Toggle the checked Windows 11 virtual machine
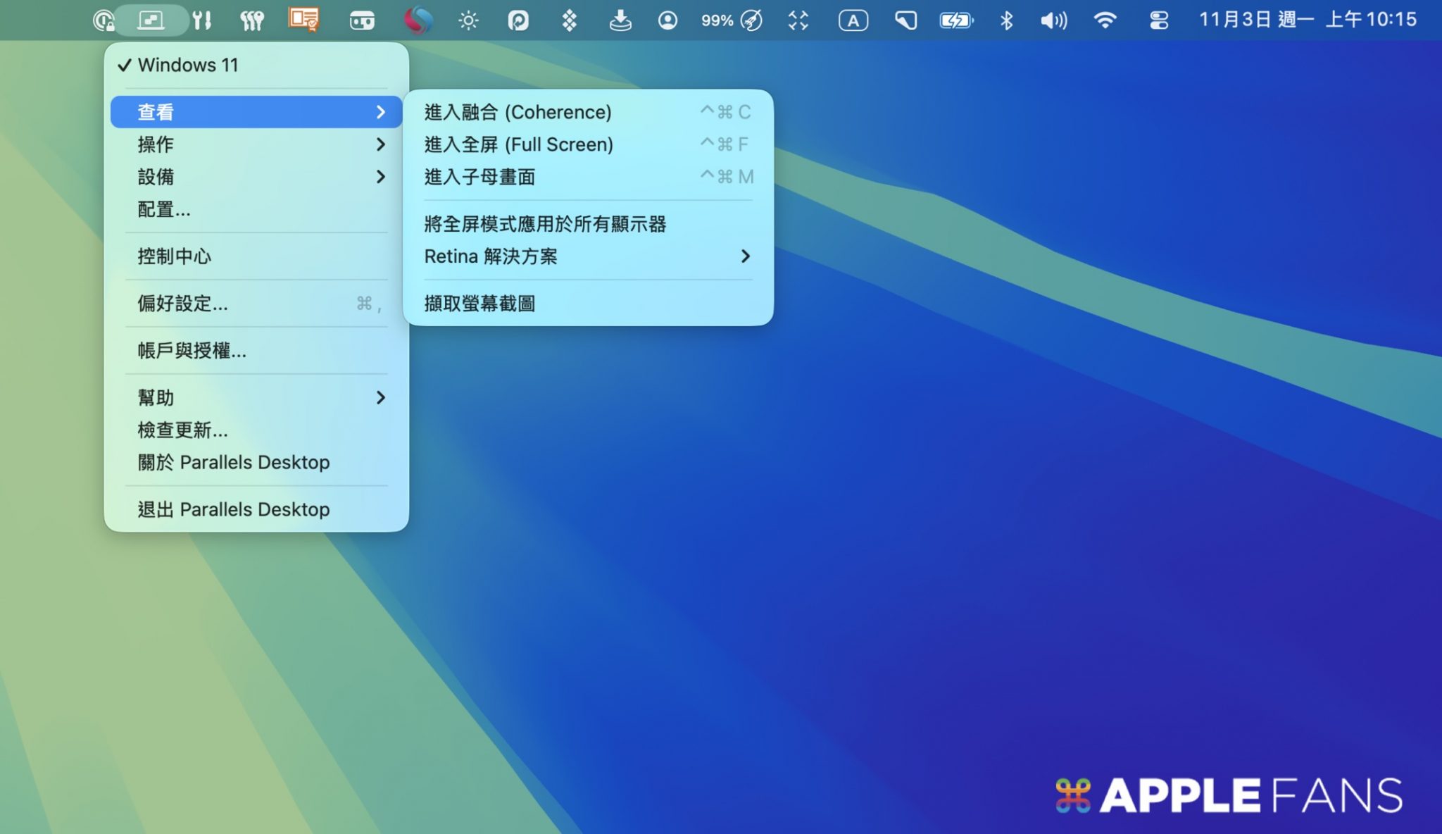Screen dimensions: 1442x834 (188, 65)
